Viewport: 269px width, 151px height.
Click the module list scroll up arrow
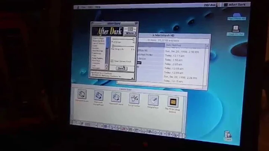pyautogui.click(x=106, y=65)
